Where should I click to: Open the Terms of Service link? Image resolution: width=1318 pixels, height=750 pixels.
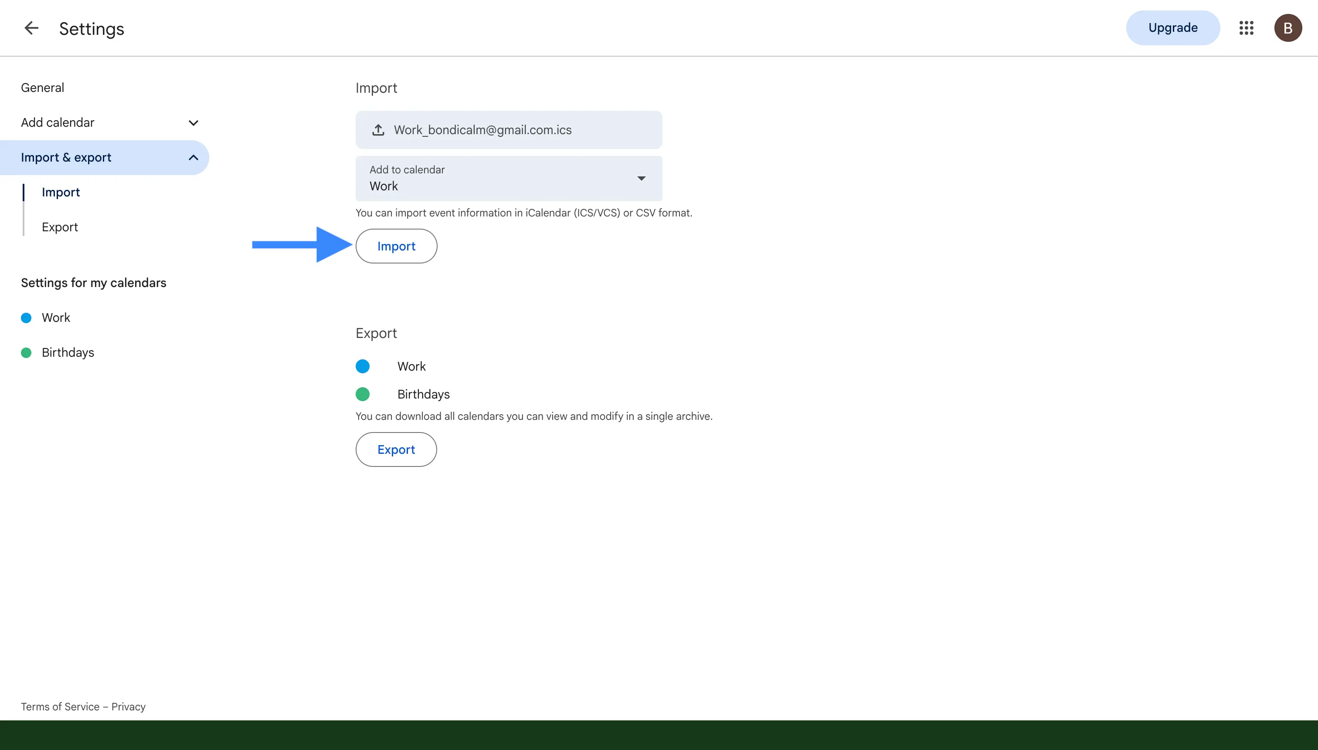(x=60, y=707)
